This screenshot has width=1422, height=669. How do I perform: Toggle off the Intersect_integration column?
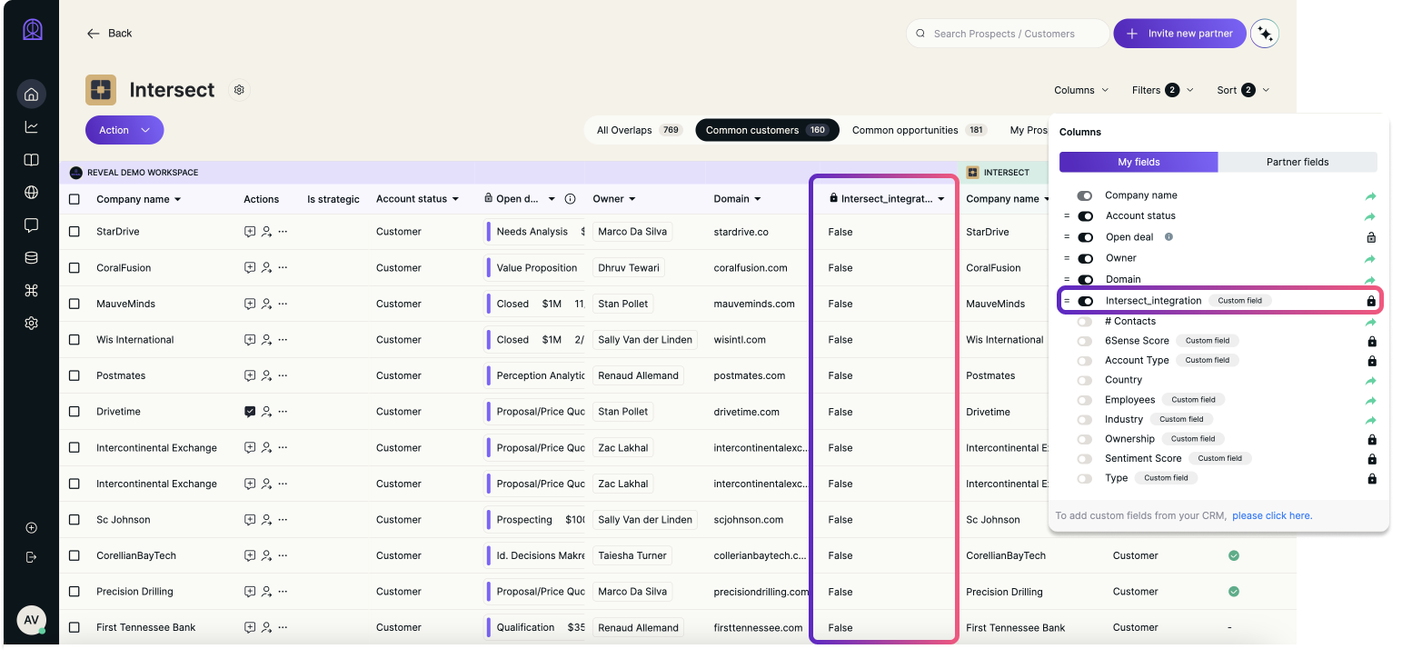click(x=1085, y=301)
